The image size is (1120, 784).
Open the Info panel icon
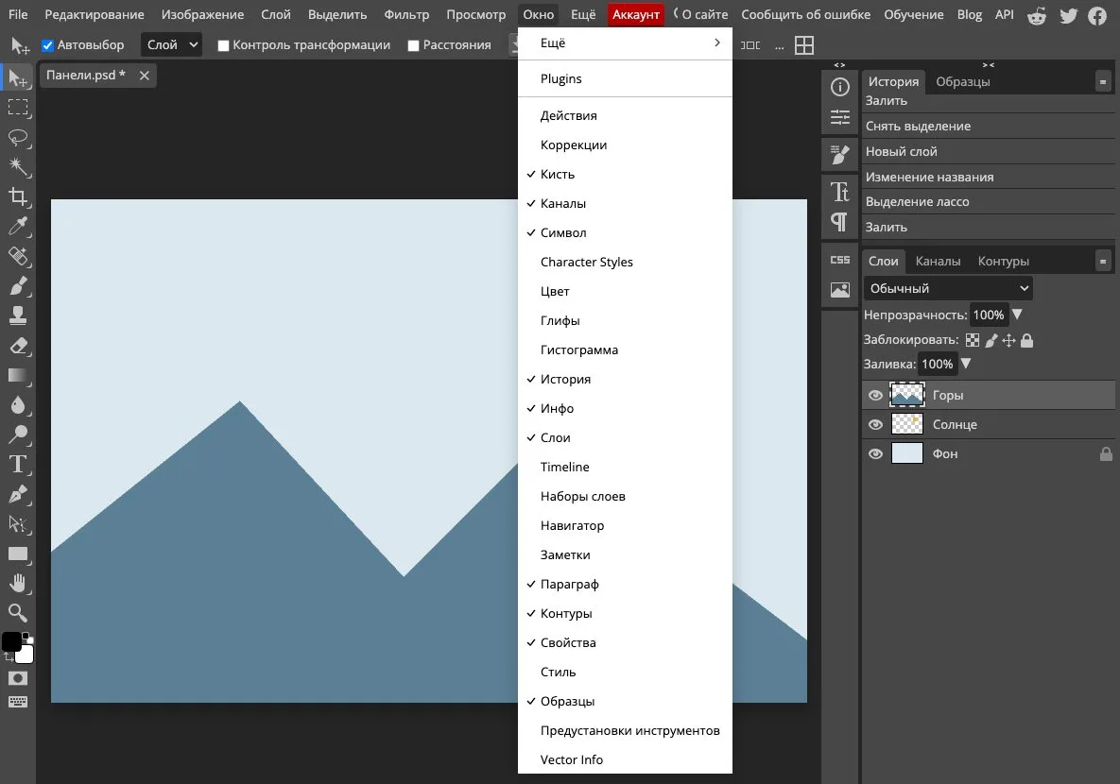840,87
